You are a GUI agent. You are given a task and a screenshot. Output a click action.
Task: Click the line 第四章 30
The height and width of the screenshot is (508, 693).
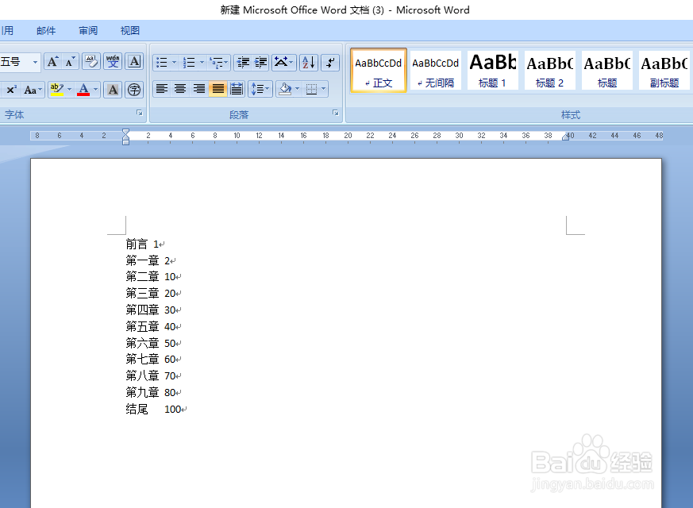(153, 310)
